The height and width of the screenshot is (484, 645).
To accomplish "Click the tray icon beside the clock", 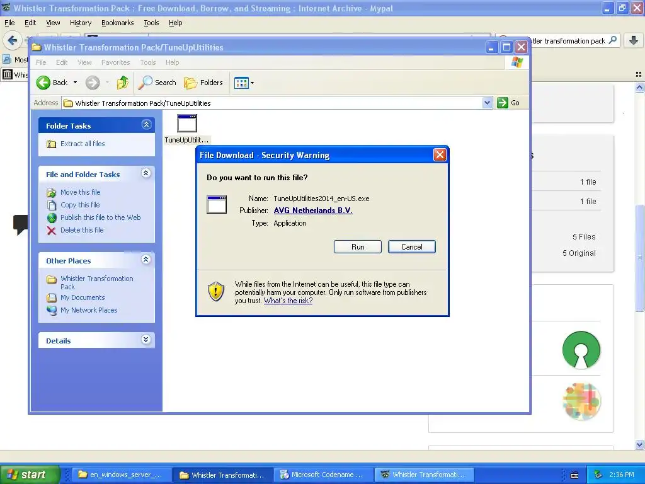I will 598,475.
